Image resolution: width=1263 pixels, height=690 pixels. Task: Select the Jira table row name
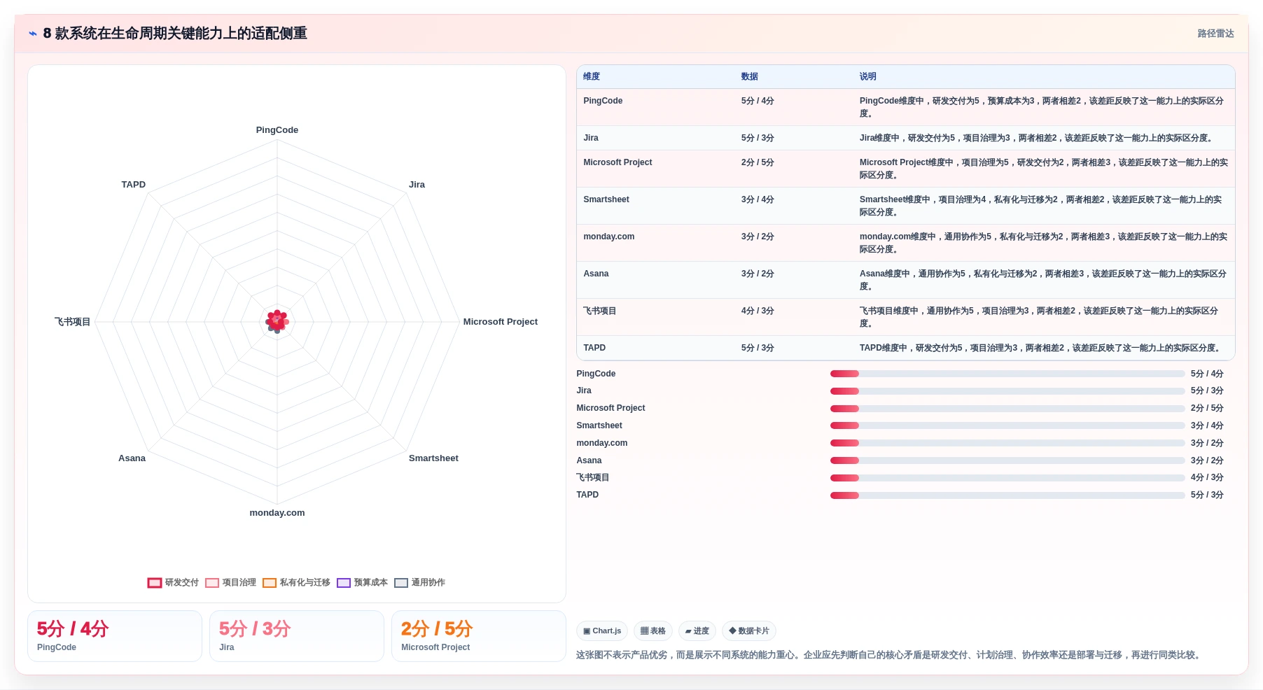click(x=591, y=138)
